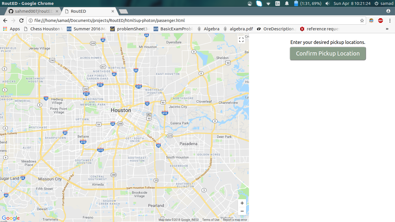The height and width of the screenshot is (222, 395).
Task: Click the Missouri City map label
Action: click(x=50, y=179)
